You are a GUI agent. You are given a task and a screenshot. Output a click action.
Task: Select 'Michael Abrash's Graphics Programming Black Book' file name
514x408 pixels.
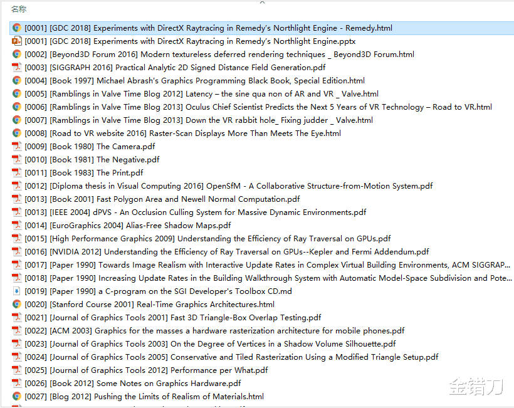point(195,80)
